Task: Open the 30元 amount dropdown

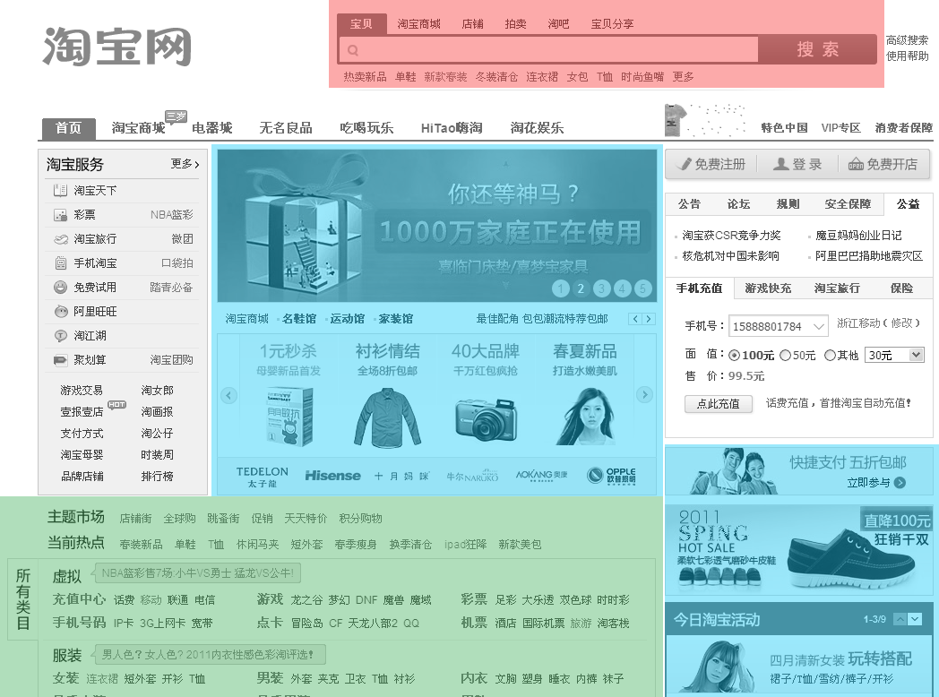Action: click(895, 355)
